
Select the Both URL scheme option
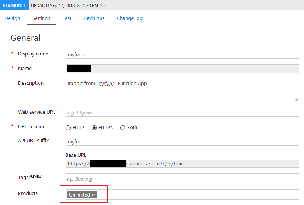tap(123, 128)
